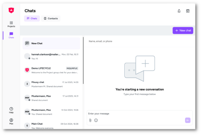Viewport: 202px width, 135px height.
Task: Click the paperclip attachment icon
Action: (x=90, y=120)
